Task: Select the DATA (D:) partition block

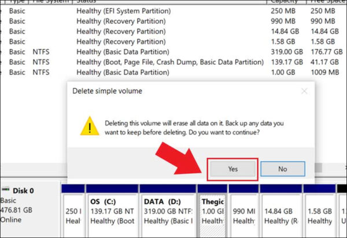Action: (x=167, y=211)
